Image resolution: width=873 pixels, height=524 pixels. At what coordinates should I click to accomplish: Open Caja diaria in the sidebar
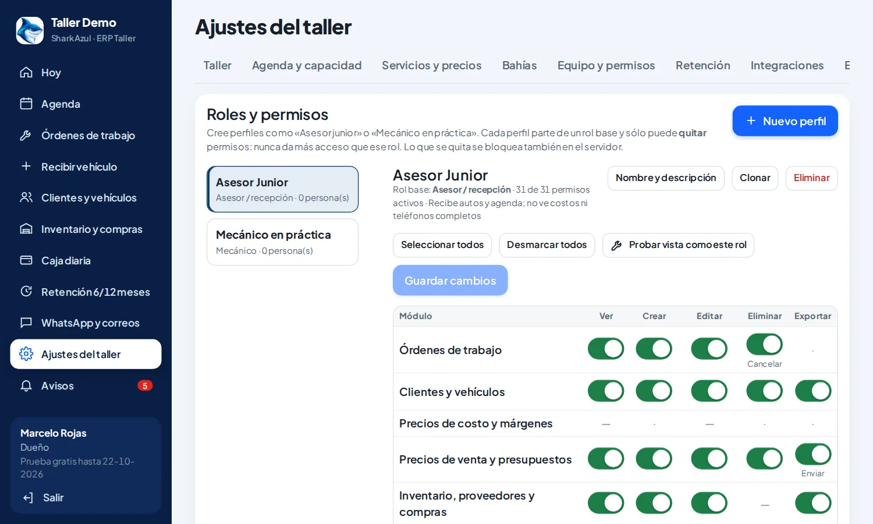point(86,260)
